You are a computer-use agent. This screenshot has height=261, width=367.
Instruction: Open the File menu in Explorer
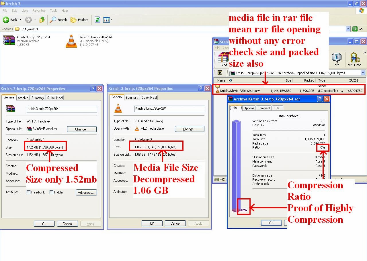pos(5,11)
